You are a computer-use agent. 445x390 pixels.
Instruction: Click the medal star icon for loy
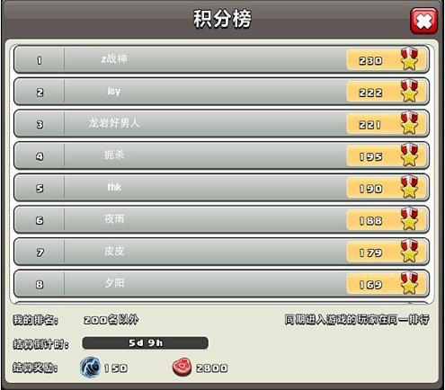pos(409,91)
